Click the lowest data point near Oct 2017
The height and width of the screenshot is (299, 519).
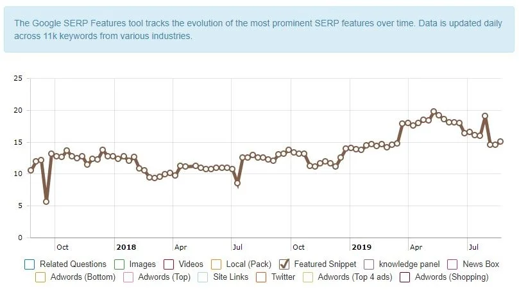(x=46, y=202)
